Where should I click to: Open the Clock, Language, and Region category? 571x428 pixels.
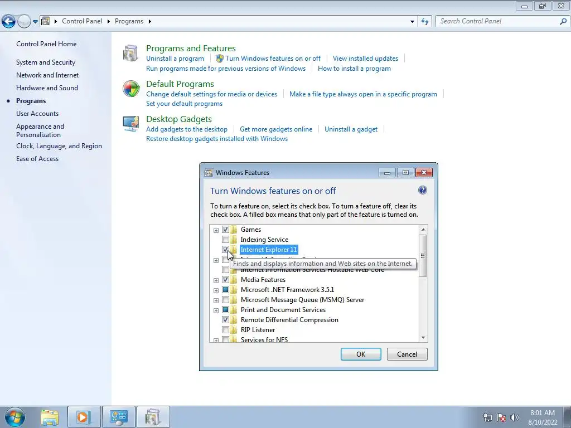point(59,146)
